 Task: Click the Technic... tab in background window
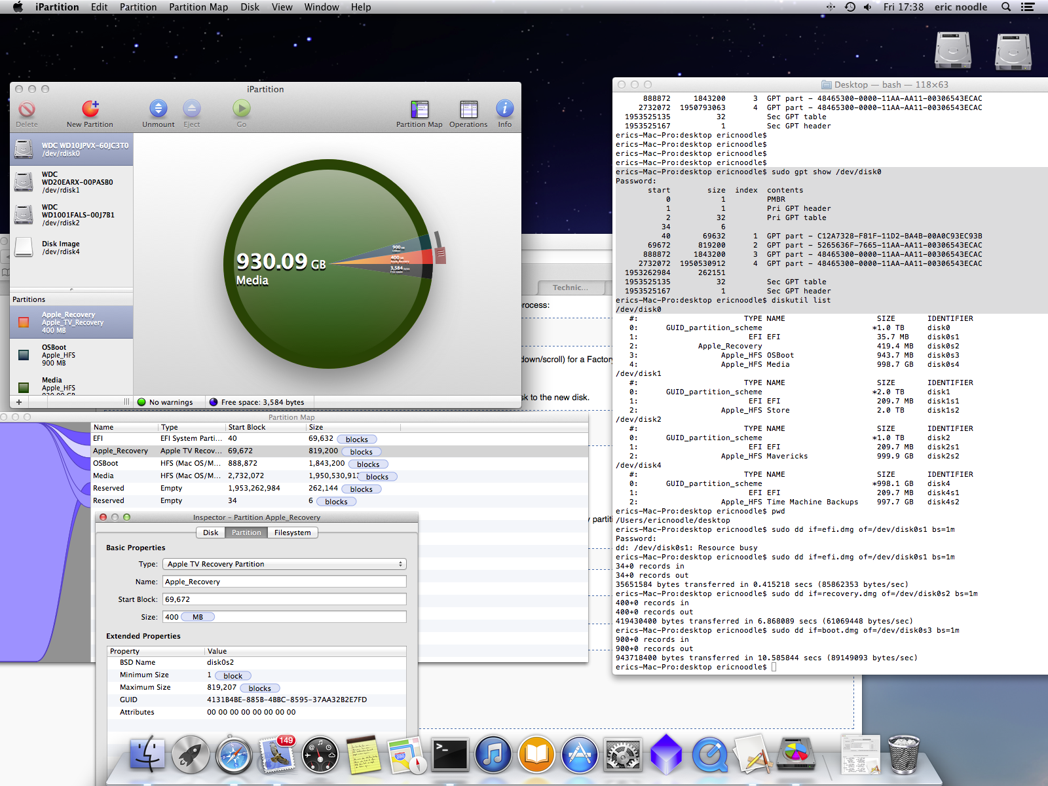[x=570, y=288]
